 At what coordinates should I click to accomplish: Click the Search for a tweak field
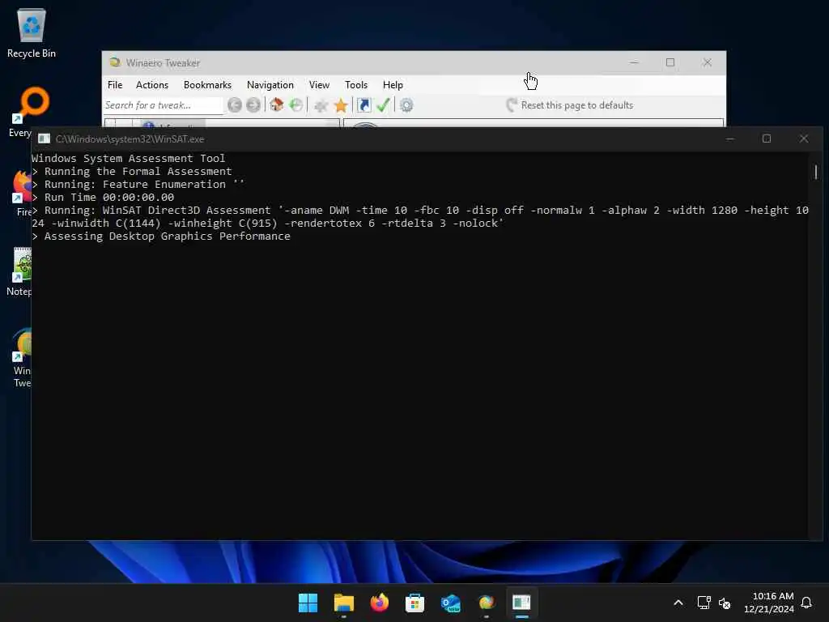coord(163,105)
